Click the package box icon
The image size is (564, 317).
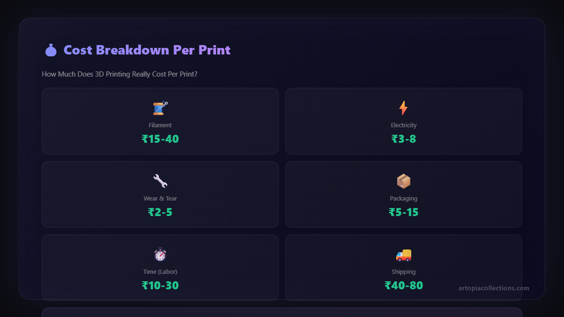tap(404, 181)
